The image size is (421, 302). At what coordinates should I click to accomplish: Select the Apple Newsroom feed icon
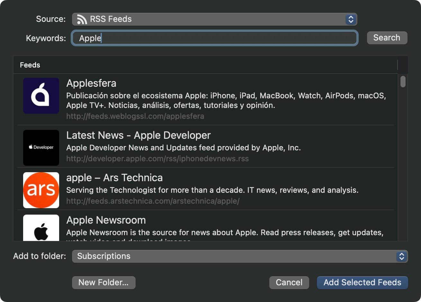click(41, 228)
